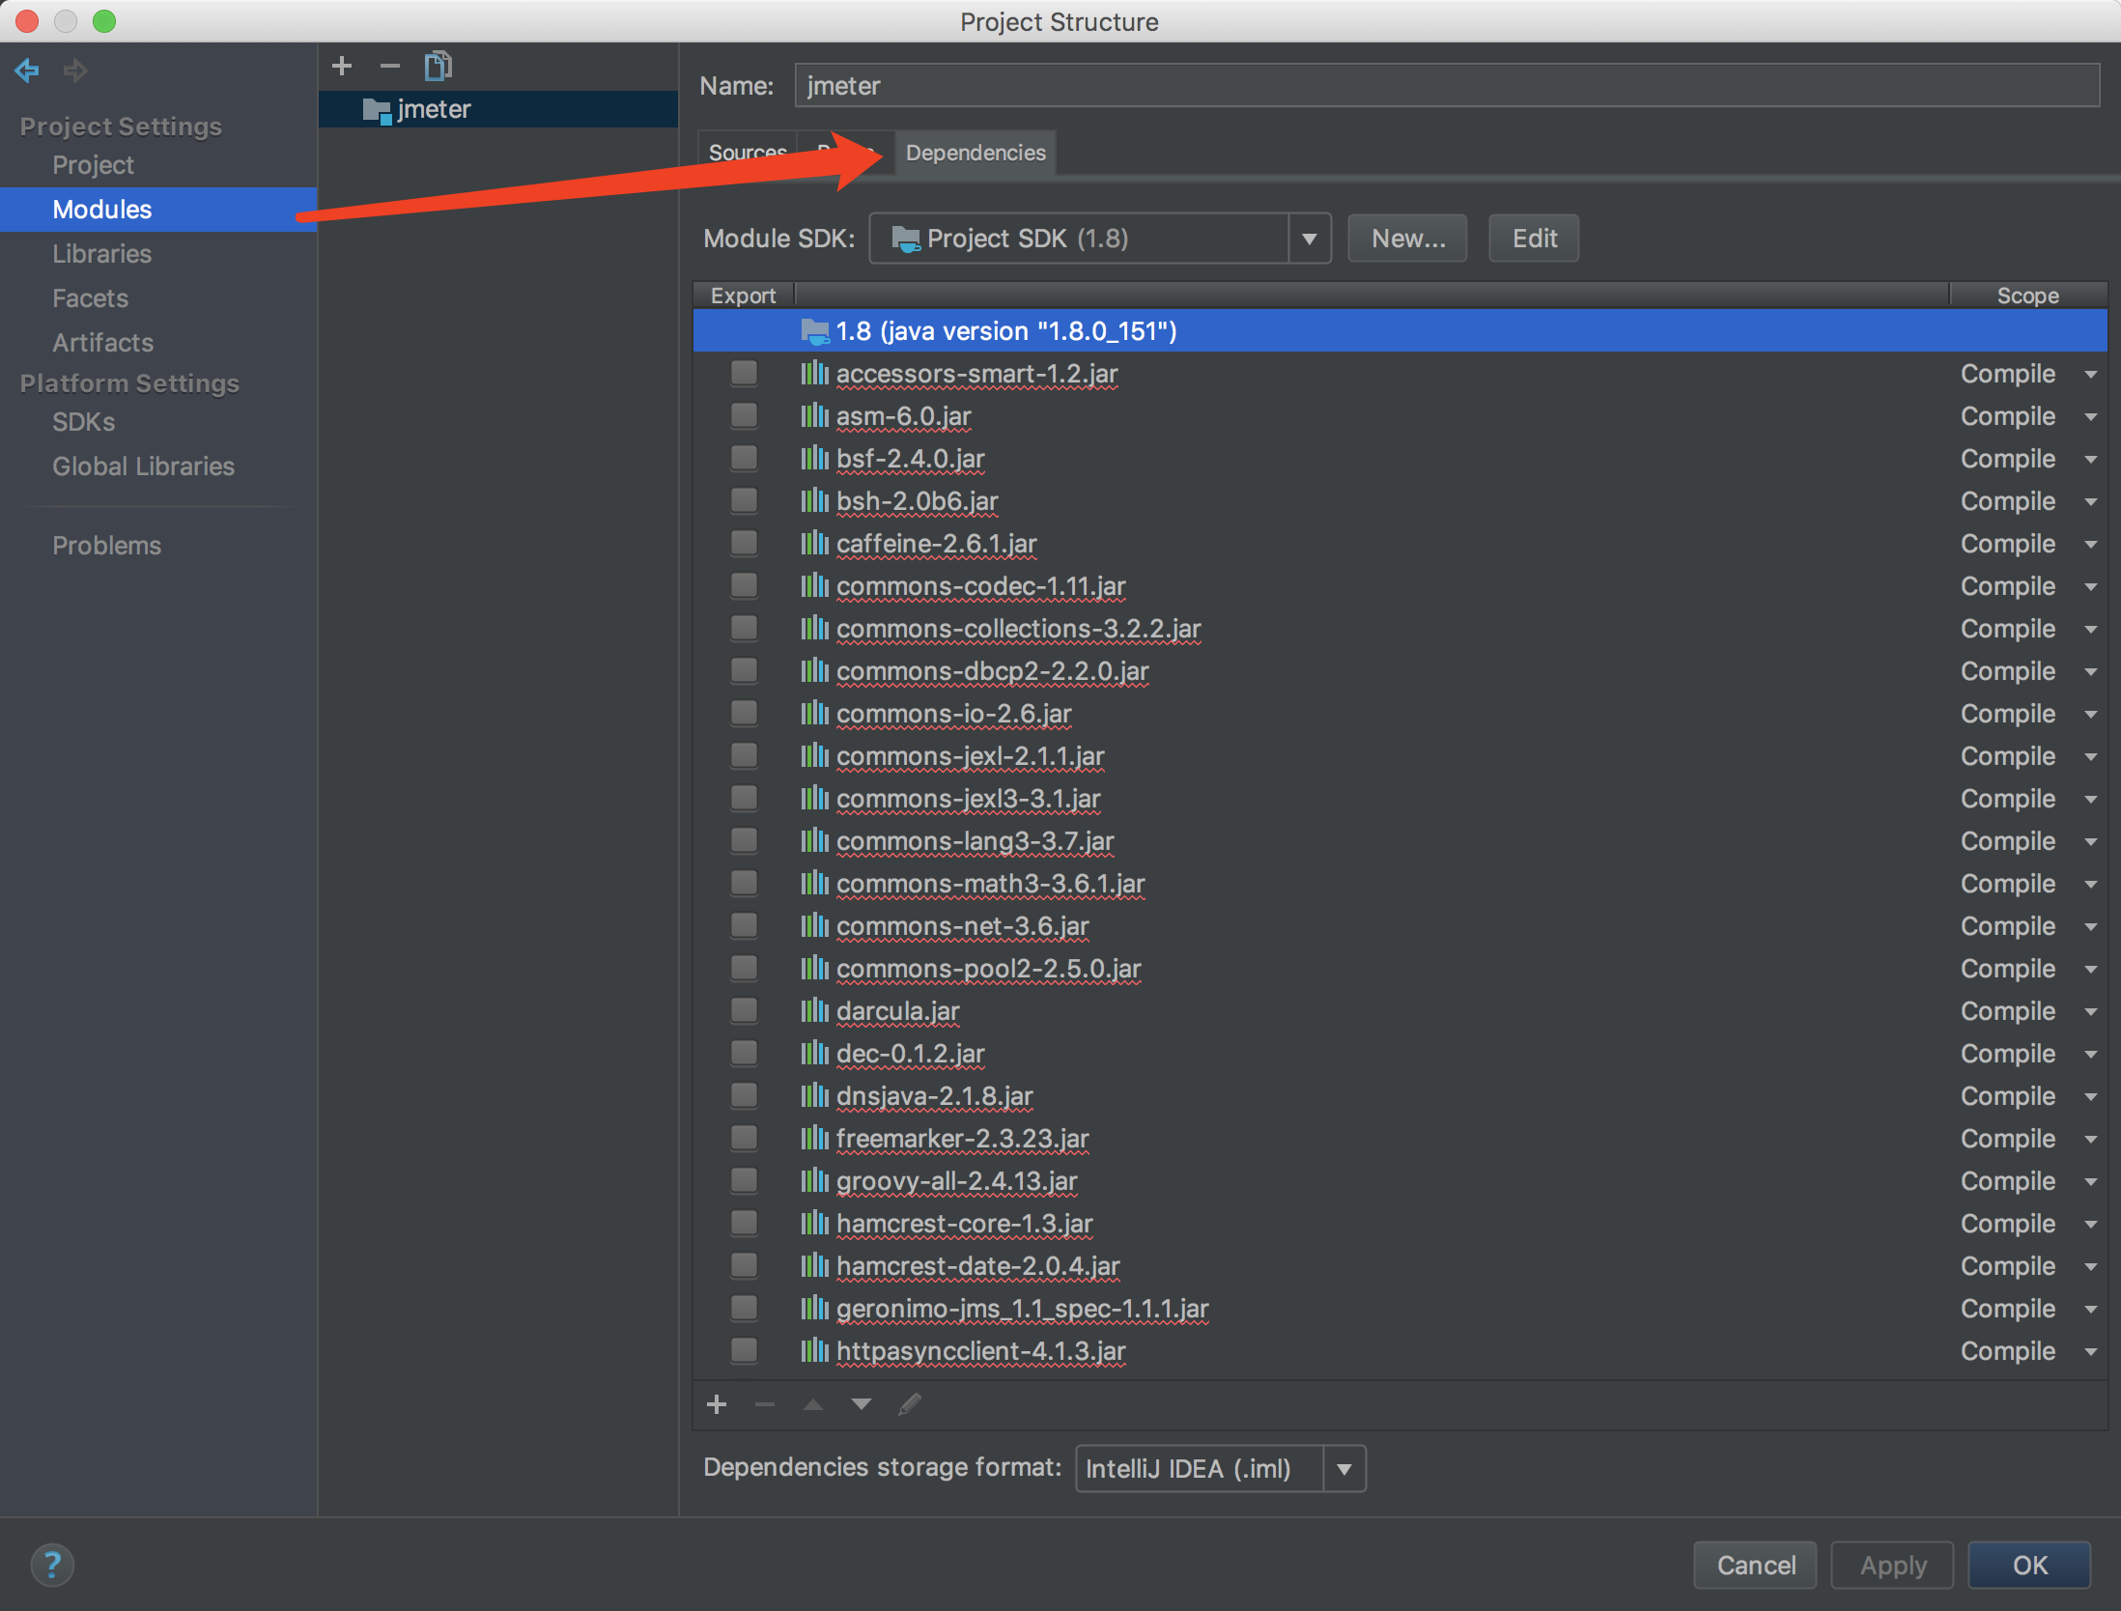Add a new module with plus icon
The height and width of the screenshot is (1611, 2121).
click(342, 66)
